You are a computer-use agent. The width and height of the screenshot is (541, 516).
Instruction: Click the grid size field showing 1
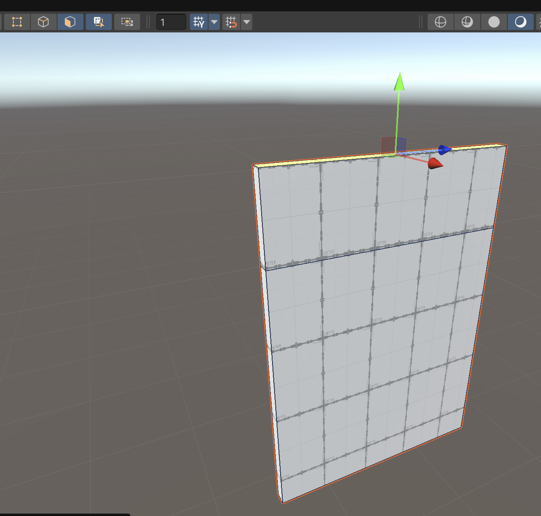(171, 22)
